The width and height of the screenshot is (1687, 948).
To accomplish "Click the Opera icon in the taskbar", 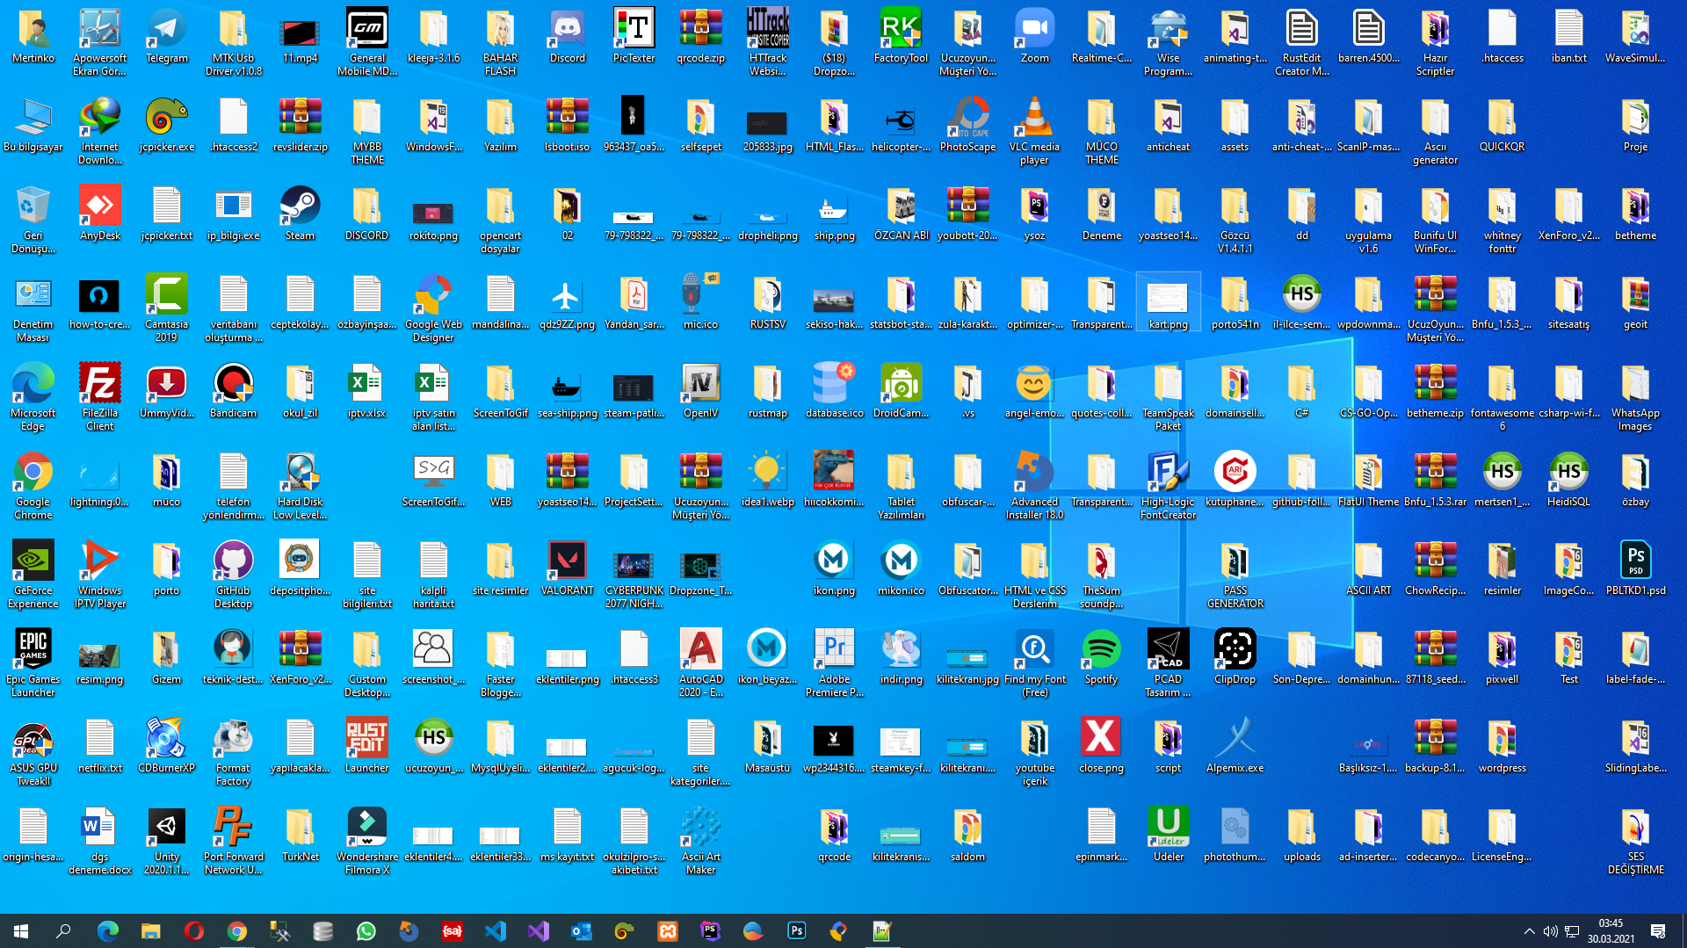I will click(x=194, y=931).
